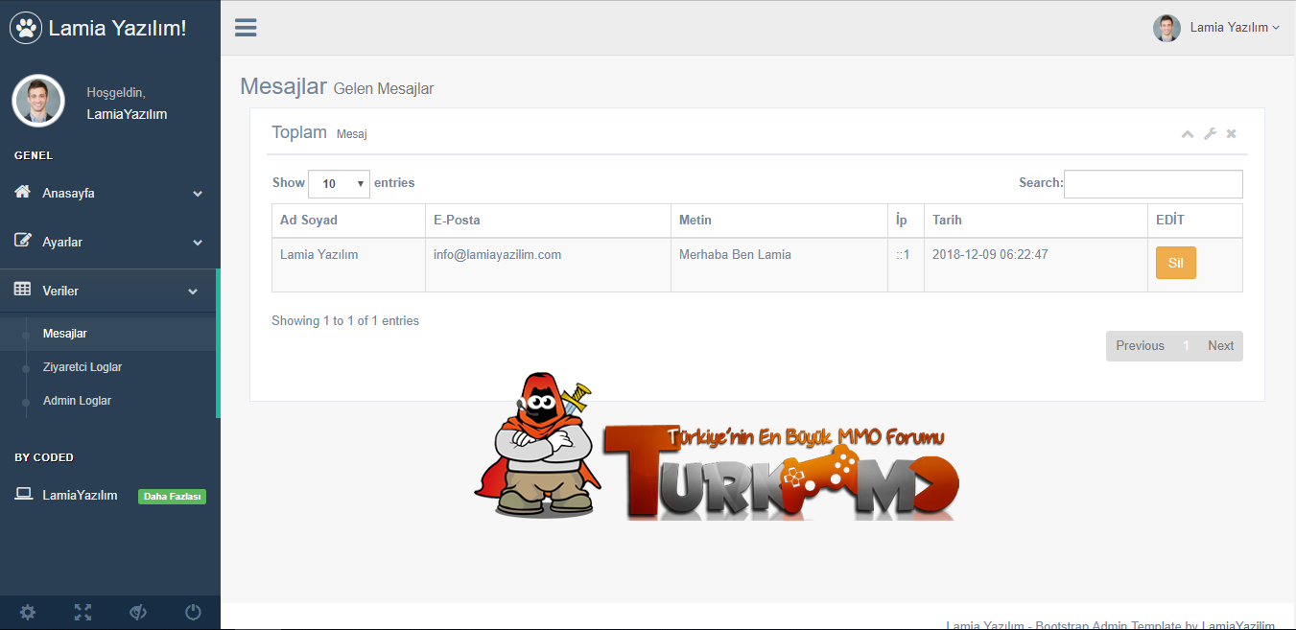Sort by E-Posta column header
The height and width of the screenshot is (630, 1296).
tap(548, 221)
